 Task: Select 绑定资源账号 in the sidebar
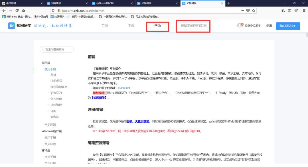tap(59, 87)
